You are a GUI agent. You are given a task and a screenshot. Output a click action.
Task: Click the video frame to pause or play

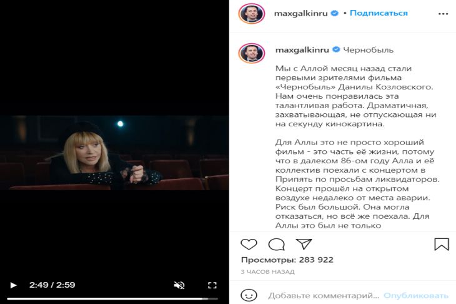coord(114,153)
